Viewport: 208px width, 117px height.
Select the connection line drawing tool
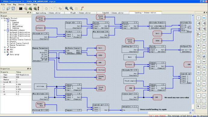click(82, 9)
